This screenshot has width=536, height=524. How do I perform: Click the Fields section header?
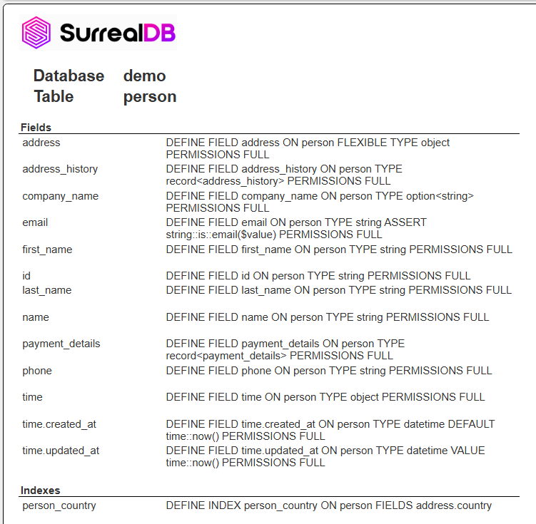(36, 128)
